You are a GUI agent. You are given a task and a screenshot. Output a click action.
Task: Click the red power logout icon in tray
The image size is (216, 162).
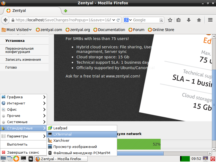213,159
